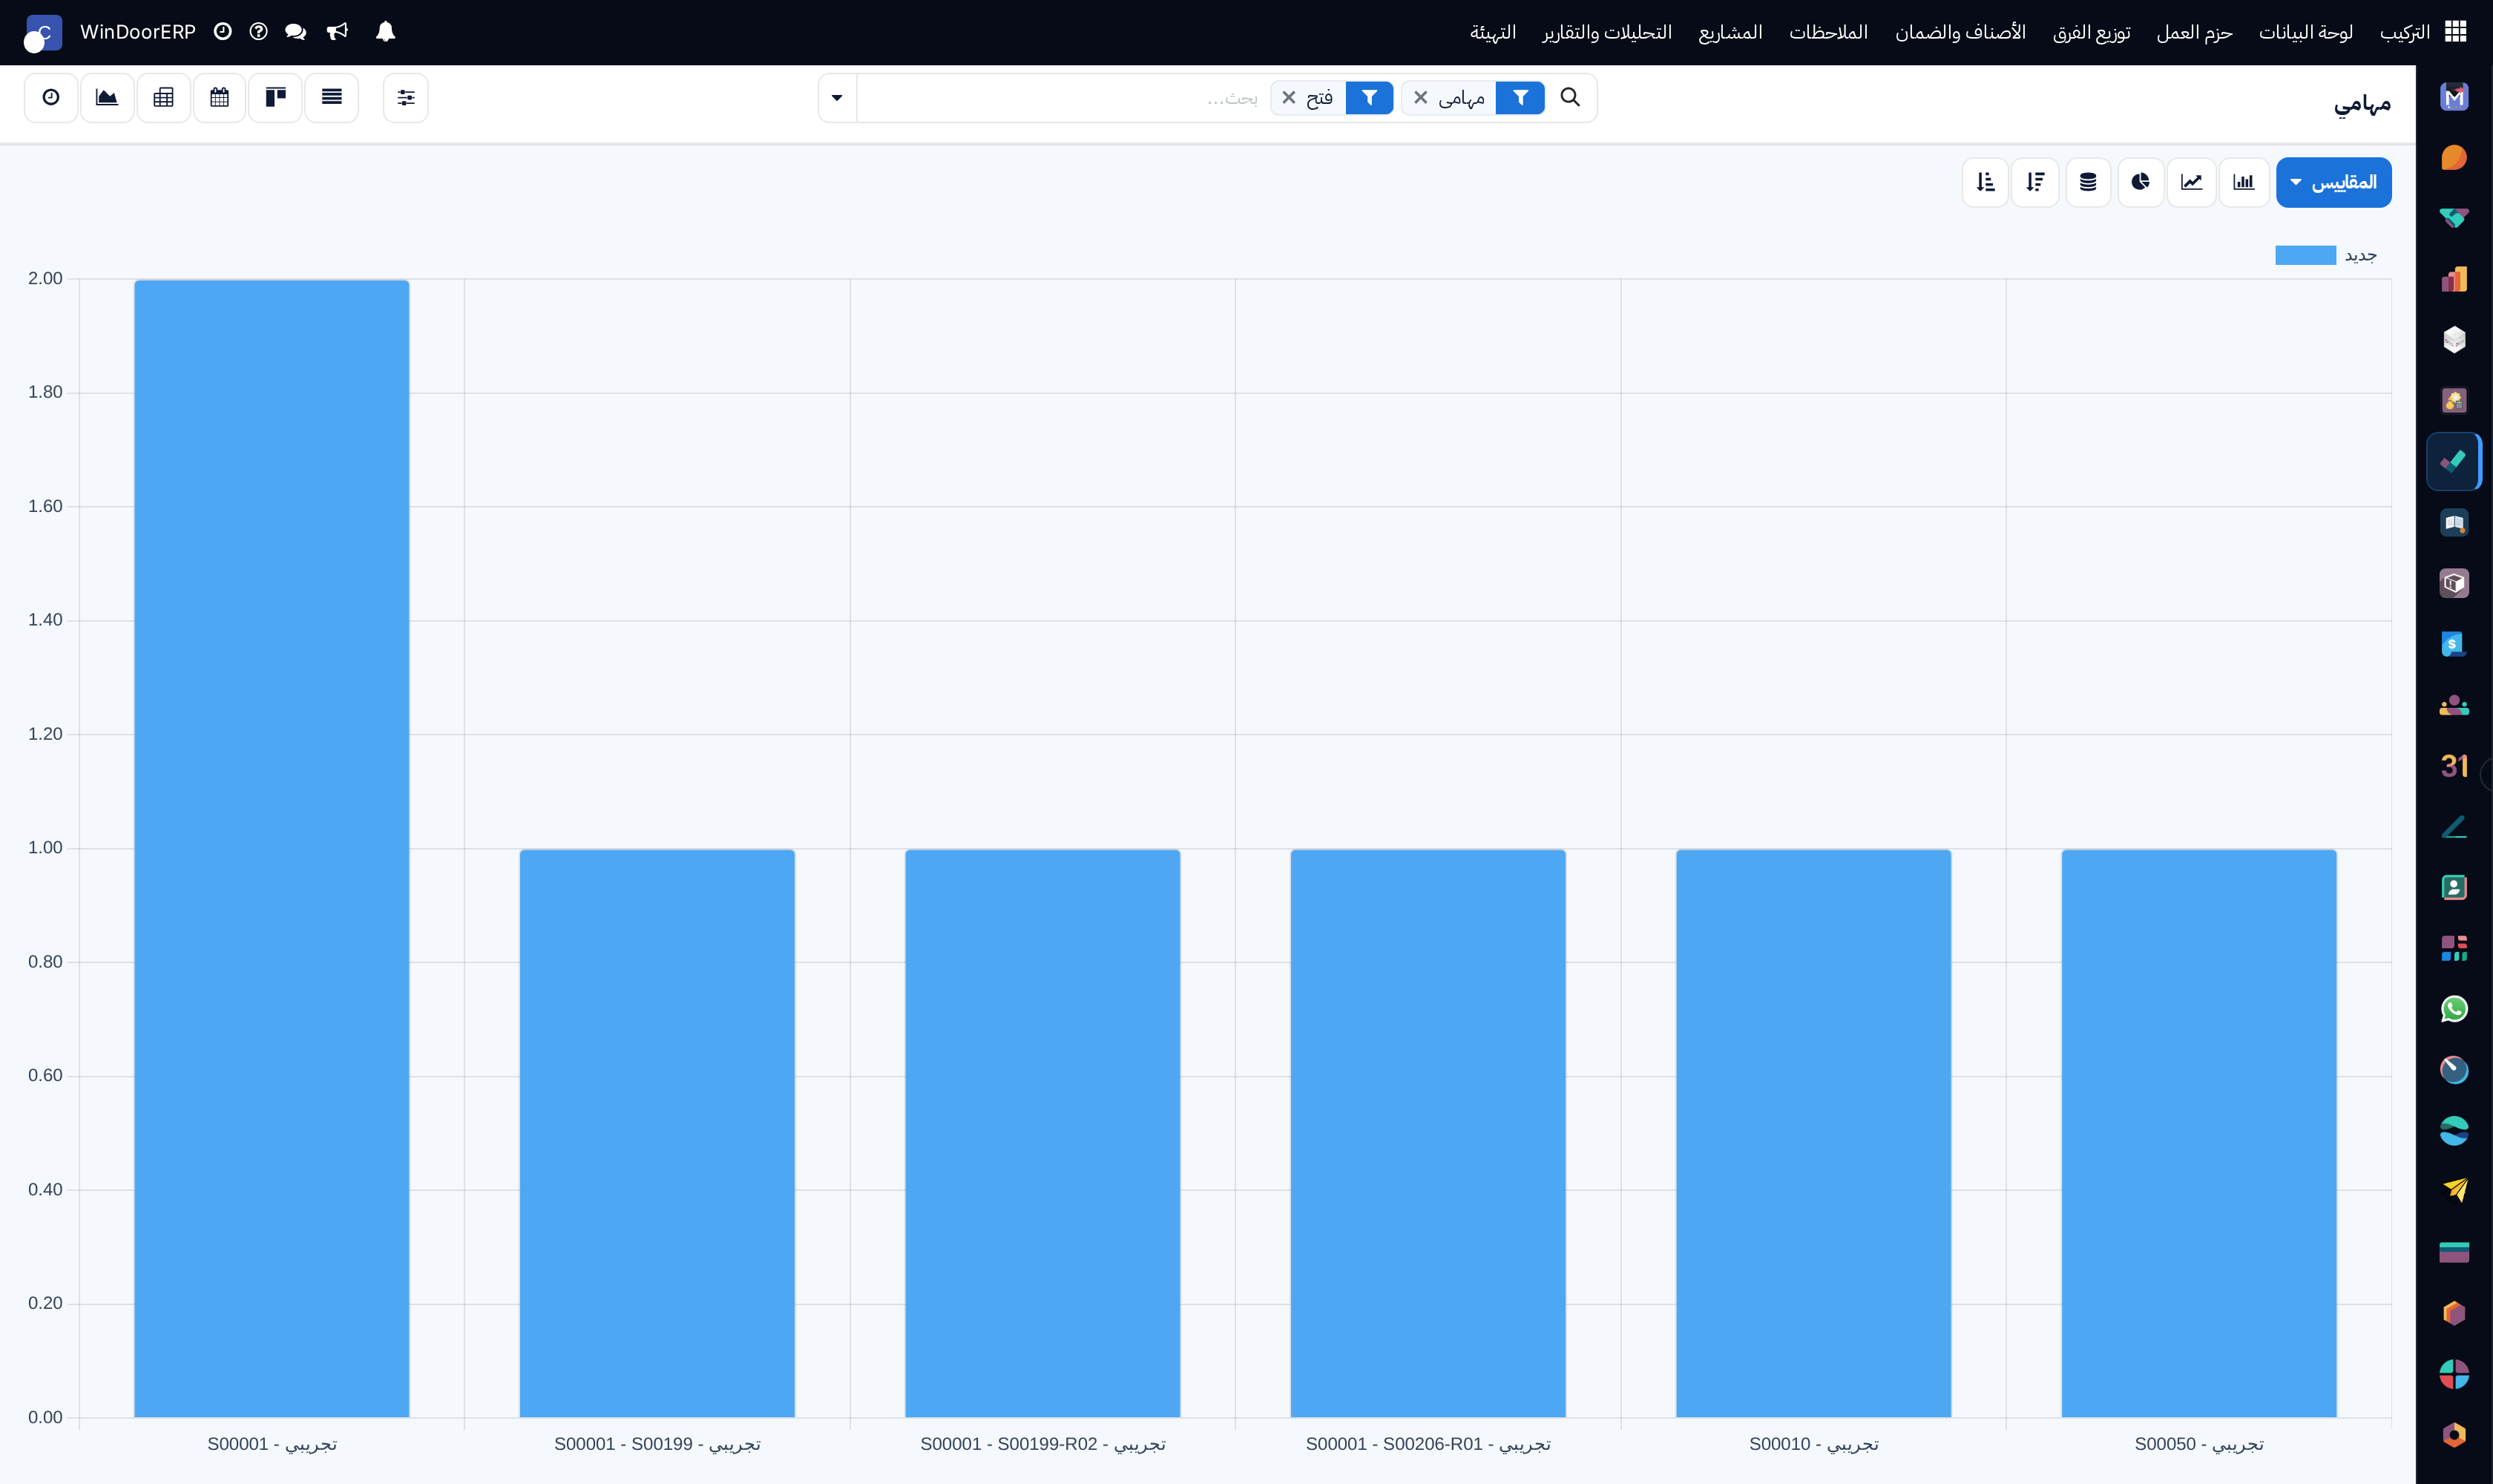The width and height of the screenshot is (2493, 1484).
Task: Sort chart in ascending order
Action: click(x=1985, y=182)
